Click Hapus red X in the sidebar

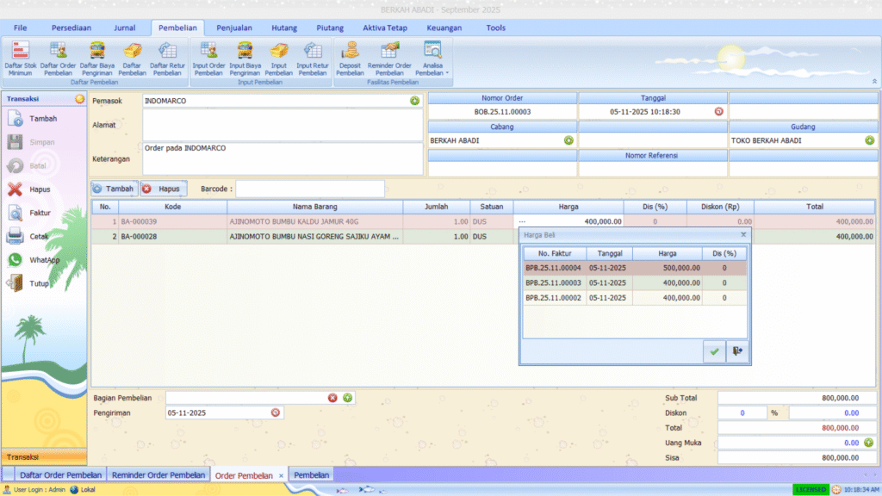pyautogui.click(x=16, y=189)
